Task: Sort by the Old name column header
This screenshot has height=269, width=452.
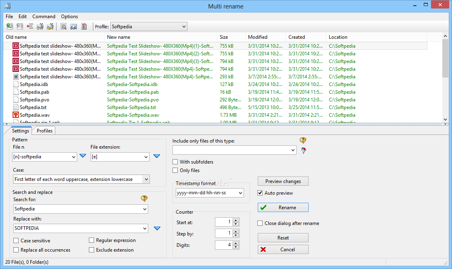Action: (x=54, y=37)
